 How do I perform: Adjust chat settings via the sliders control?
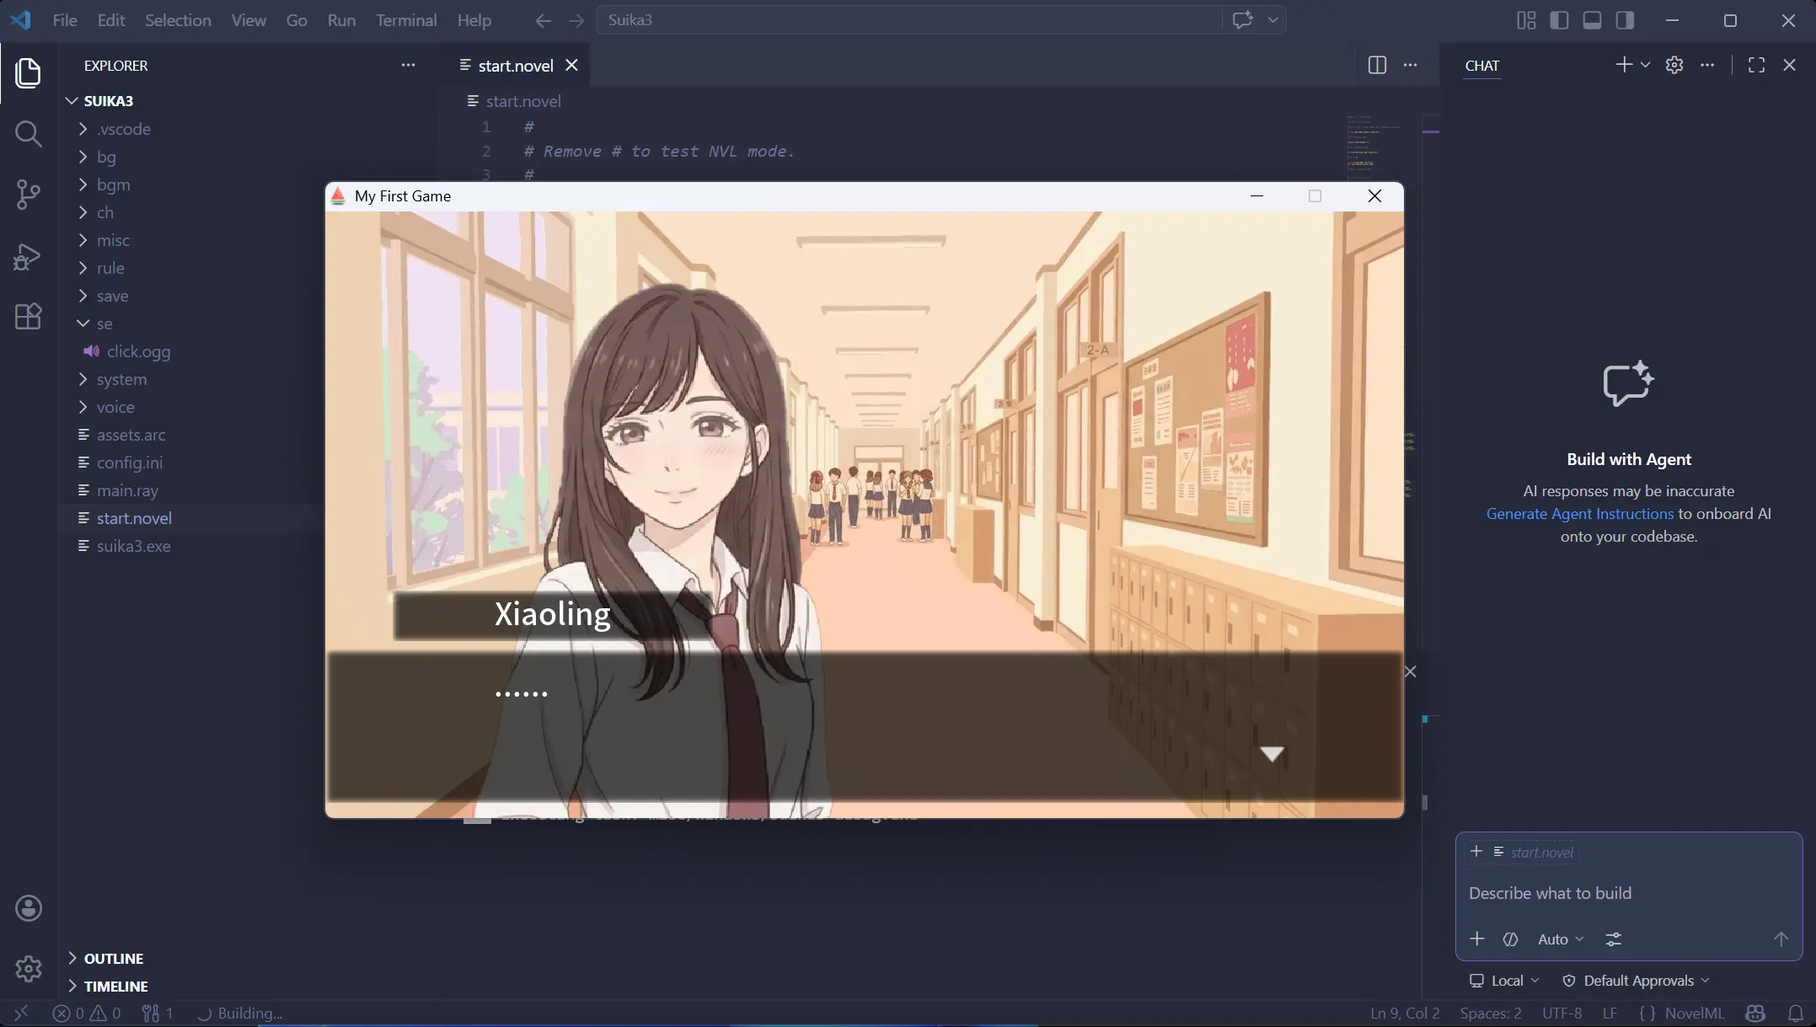[x=1613, y=939]
